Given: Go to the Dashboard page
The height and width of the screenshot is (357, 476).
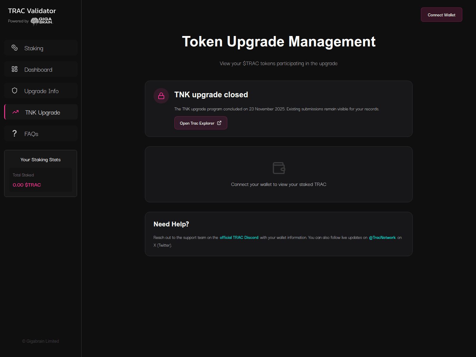Looking at the screenshot, I should coord(41,69).
